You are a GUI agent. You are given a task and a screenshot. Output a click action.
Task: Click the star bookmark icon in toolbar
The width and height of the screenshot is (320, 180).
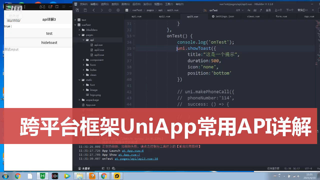[x=110, y=10]
